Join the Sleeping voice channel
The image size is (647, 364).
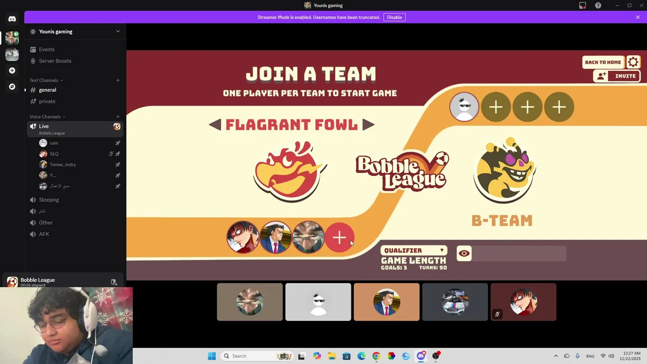coord(75,200)
